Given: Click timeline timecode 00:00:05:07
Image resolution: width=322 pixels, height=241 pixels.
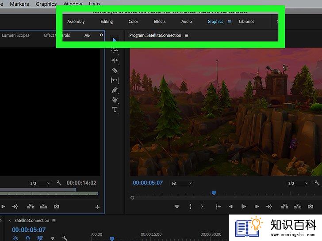Looking at the screenshot, I should pyautogui.click(x=29, y=230).
